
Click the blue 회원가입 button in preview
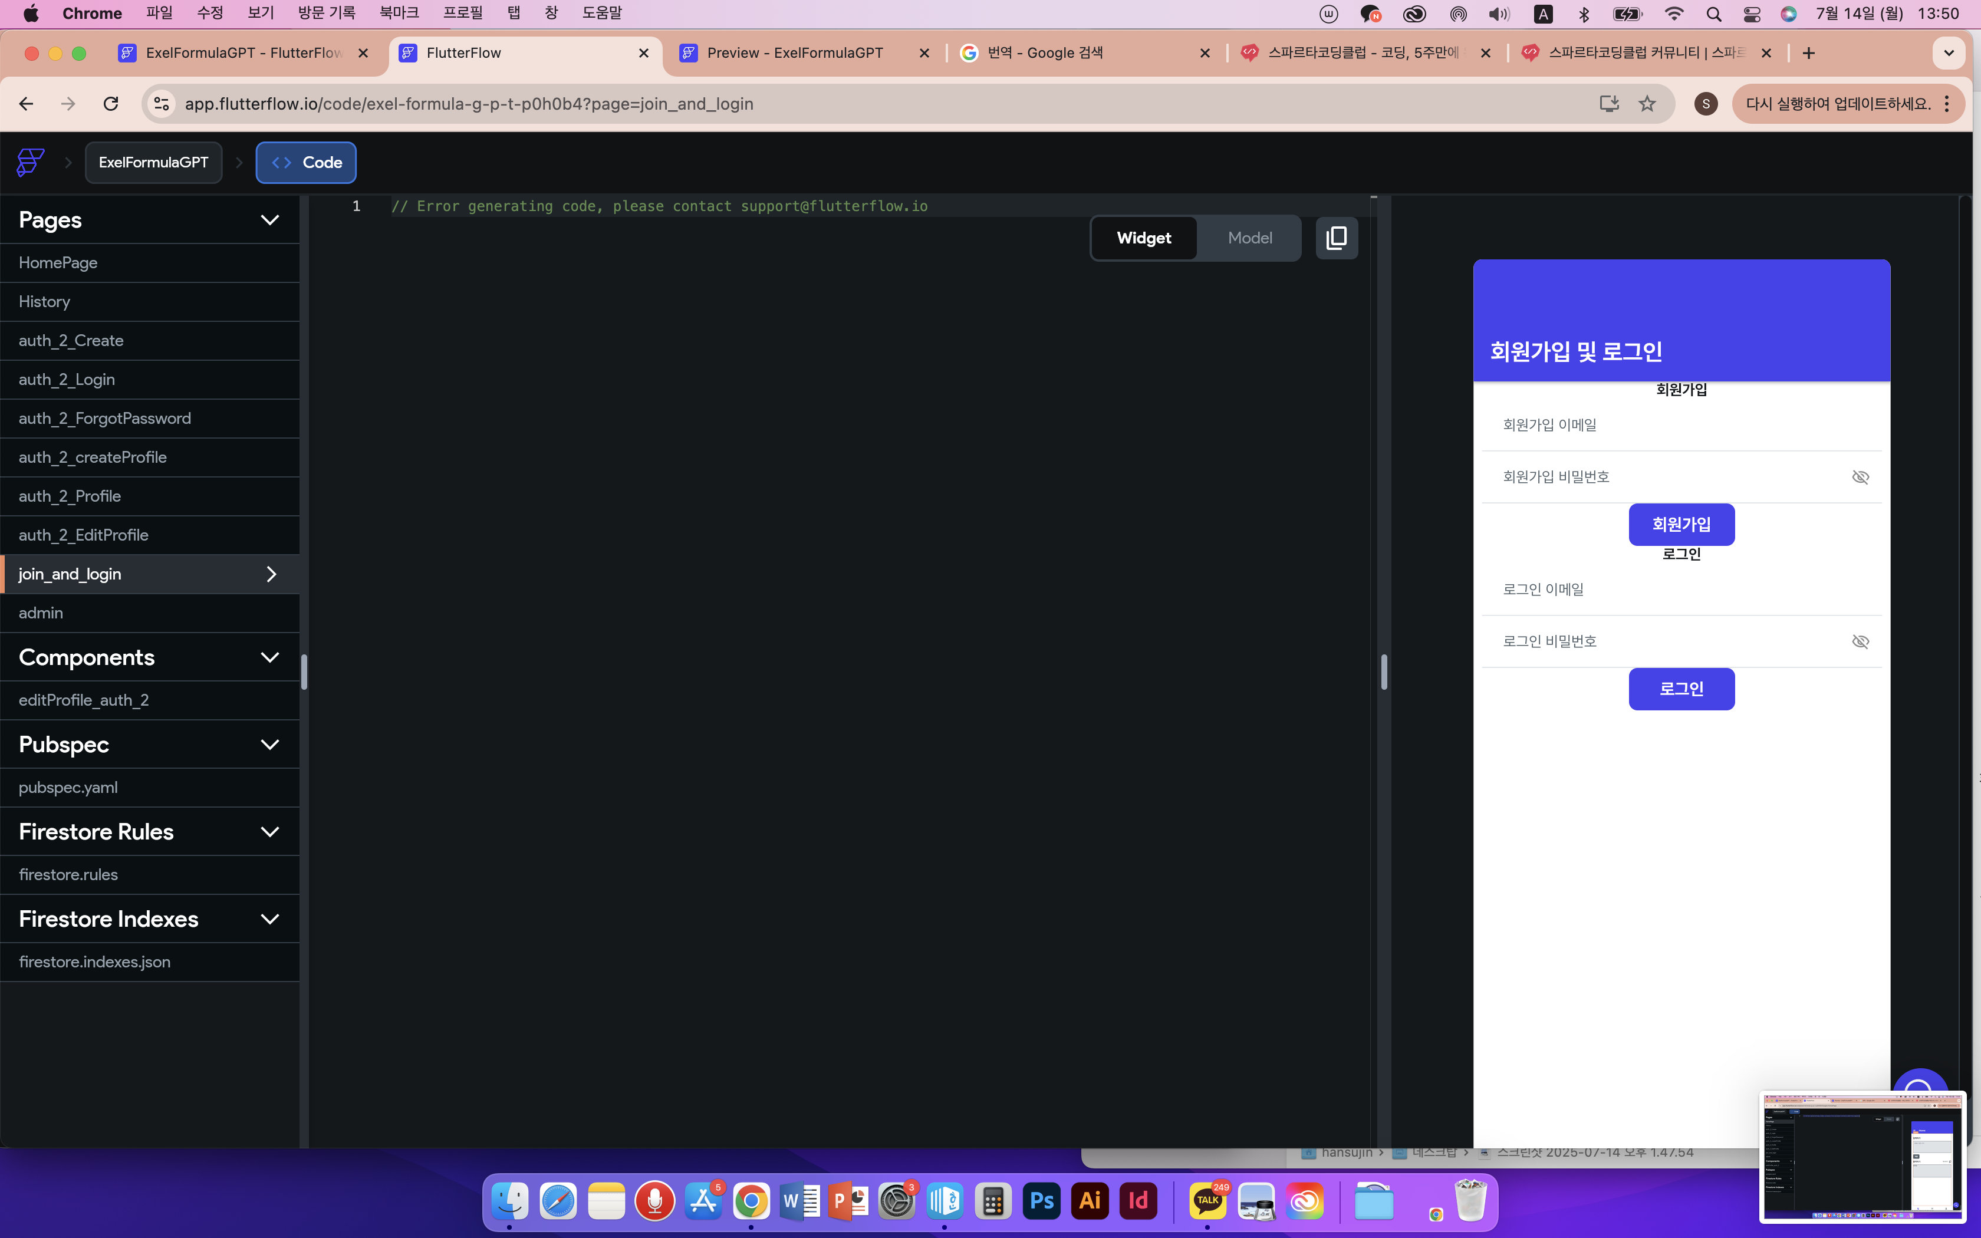point(1681,525)
